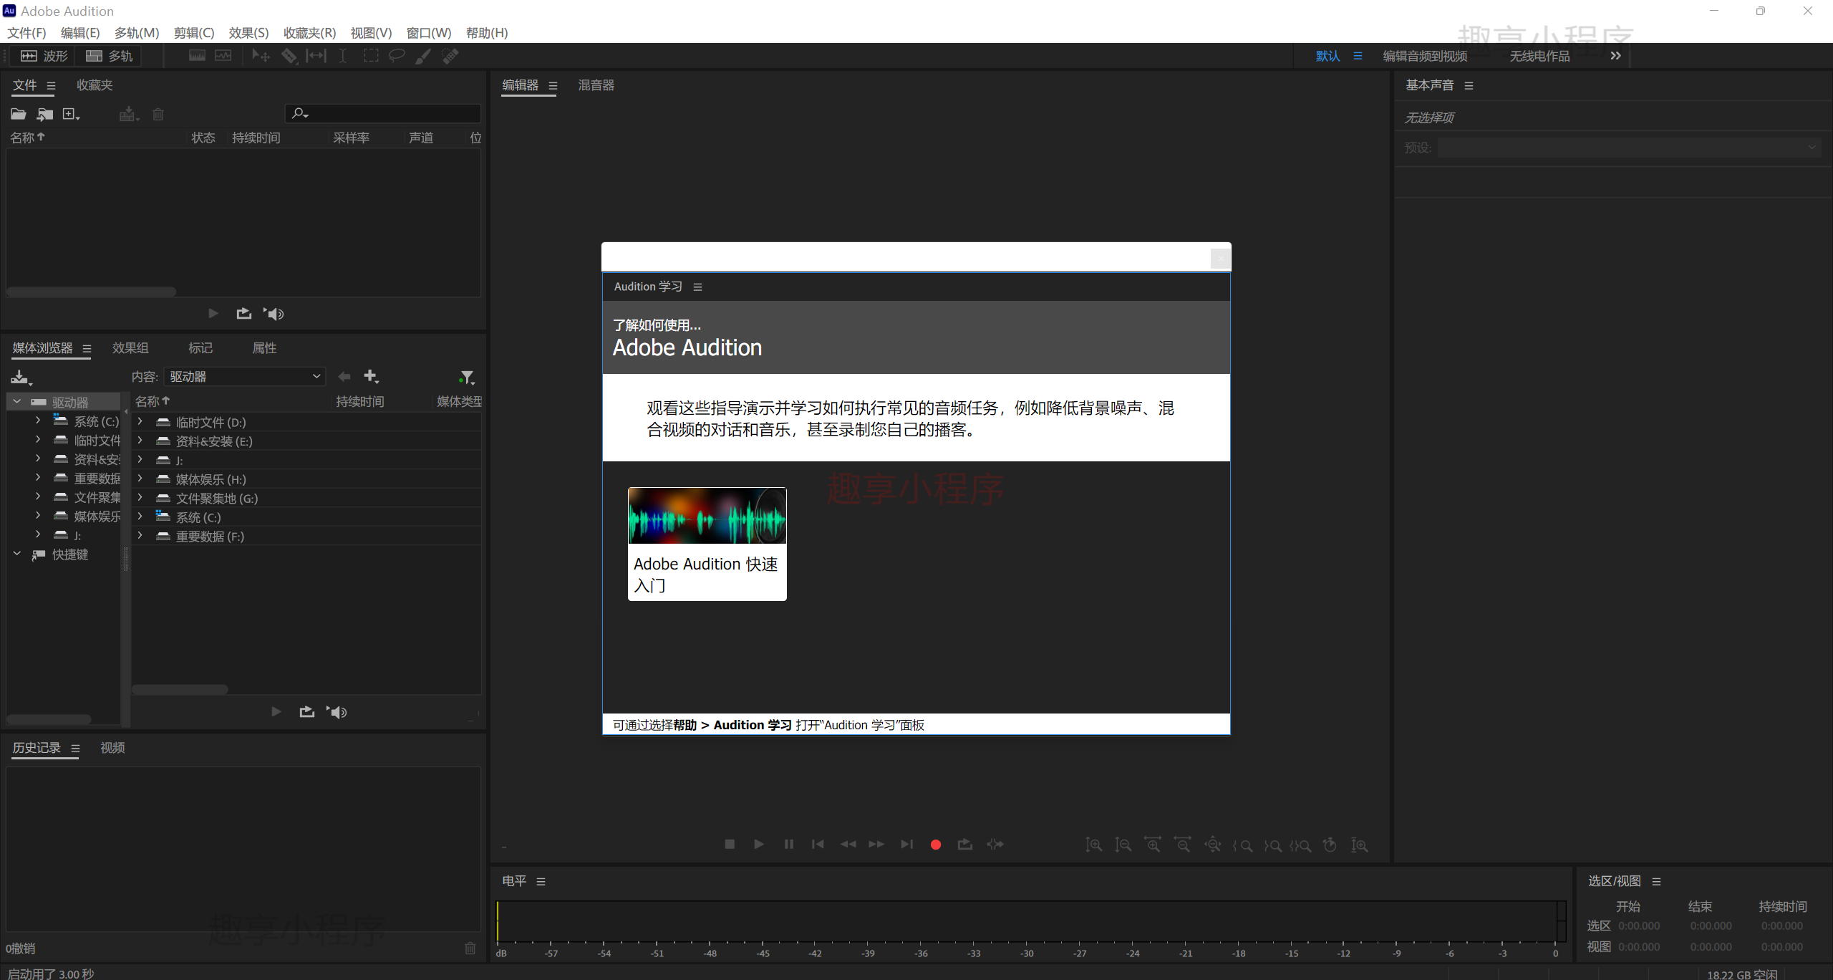Click Import File icon in Files panel
This screenshot has height=980, width=1833.
coord(45,114)
